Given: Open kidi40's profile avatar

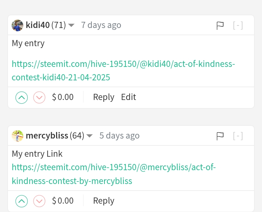Looking at the screenshot, I should [17, 25].
